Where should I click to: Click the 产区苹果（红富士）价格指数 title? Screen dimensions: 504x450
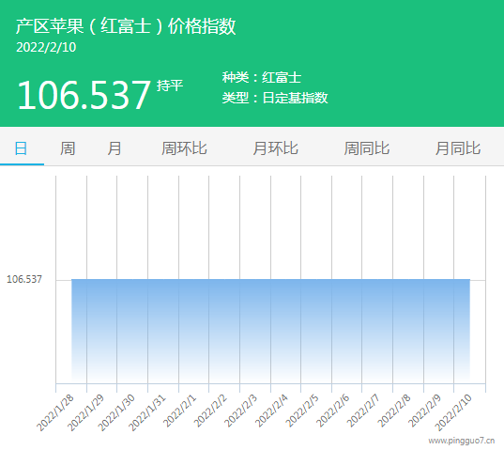tap(126, 26)
